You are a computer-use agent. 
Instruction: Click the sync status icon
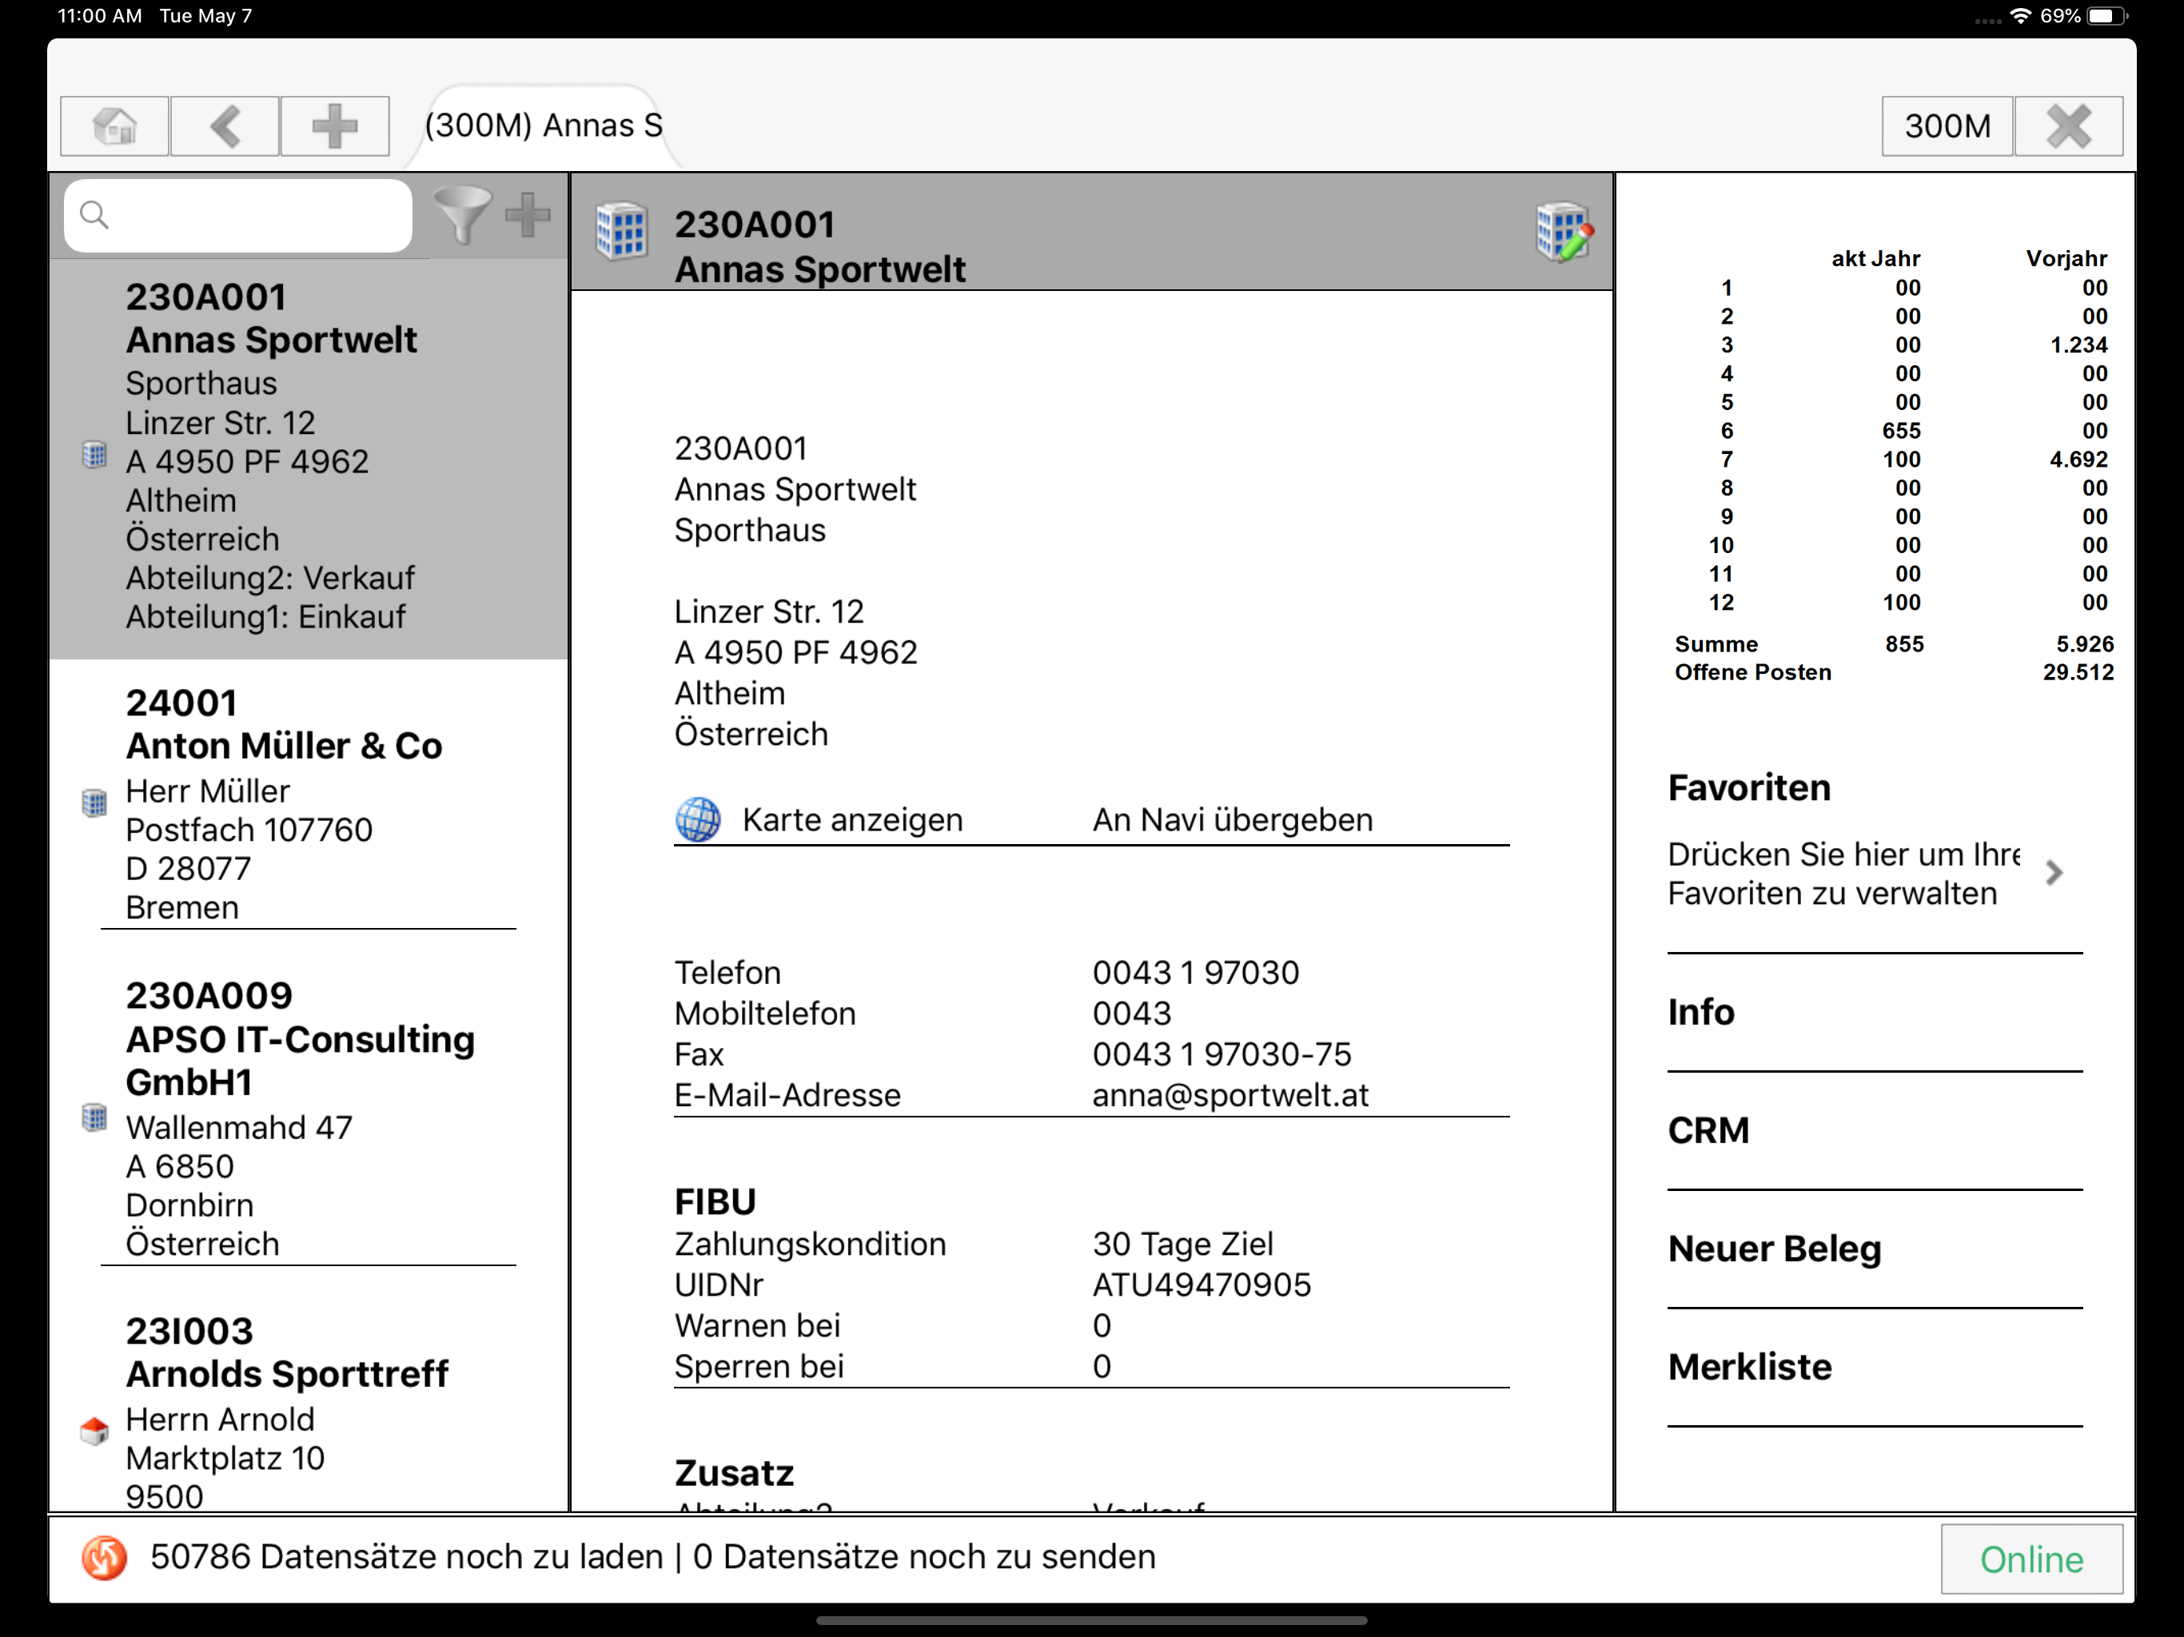pyautogui.click(x=104, y=1558)
